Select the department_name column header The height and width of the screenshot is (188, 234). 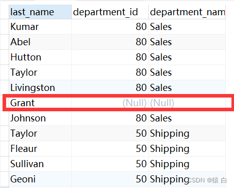click(187, 12)
